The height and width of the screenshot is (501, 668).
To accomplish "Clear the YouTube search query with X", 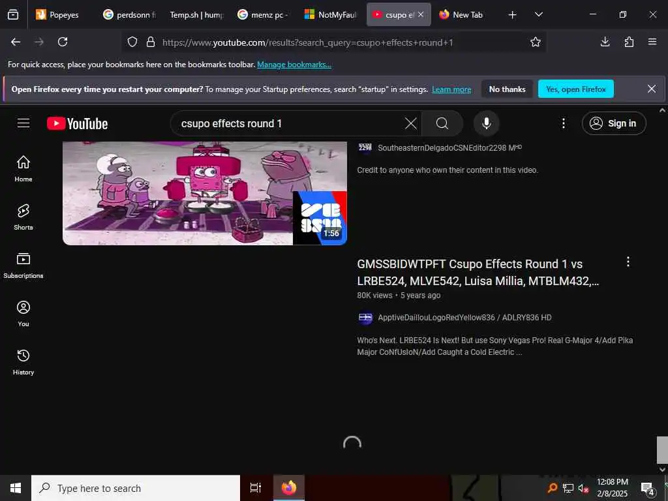I will pos(411,123).
